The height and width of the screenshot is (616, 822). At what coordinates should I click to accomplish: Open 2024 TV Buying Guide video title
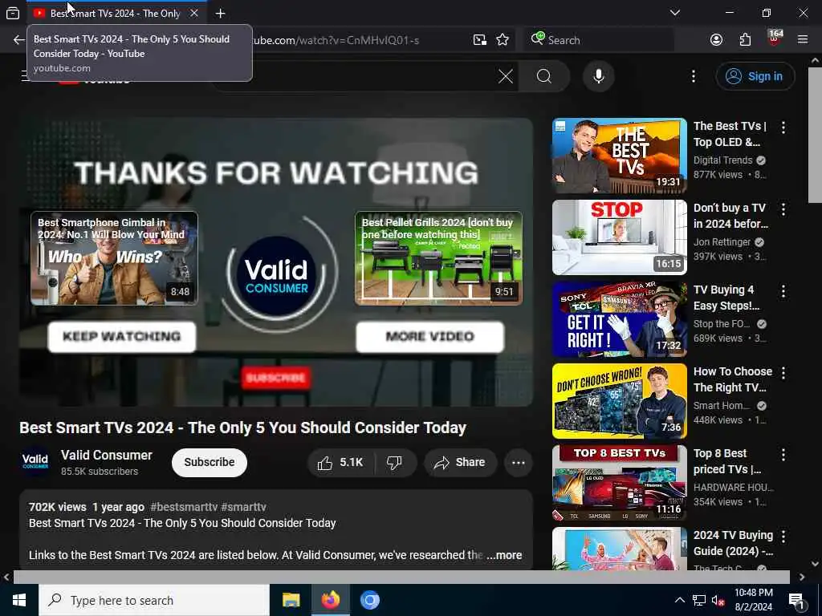(733, 543)
